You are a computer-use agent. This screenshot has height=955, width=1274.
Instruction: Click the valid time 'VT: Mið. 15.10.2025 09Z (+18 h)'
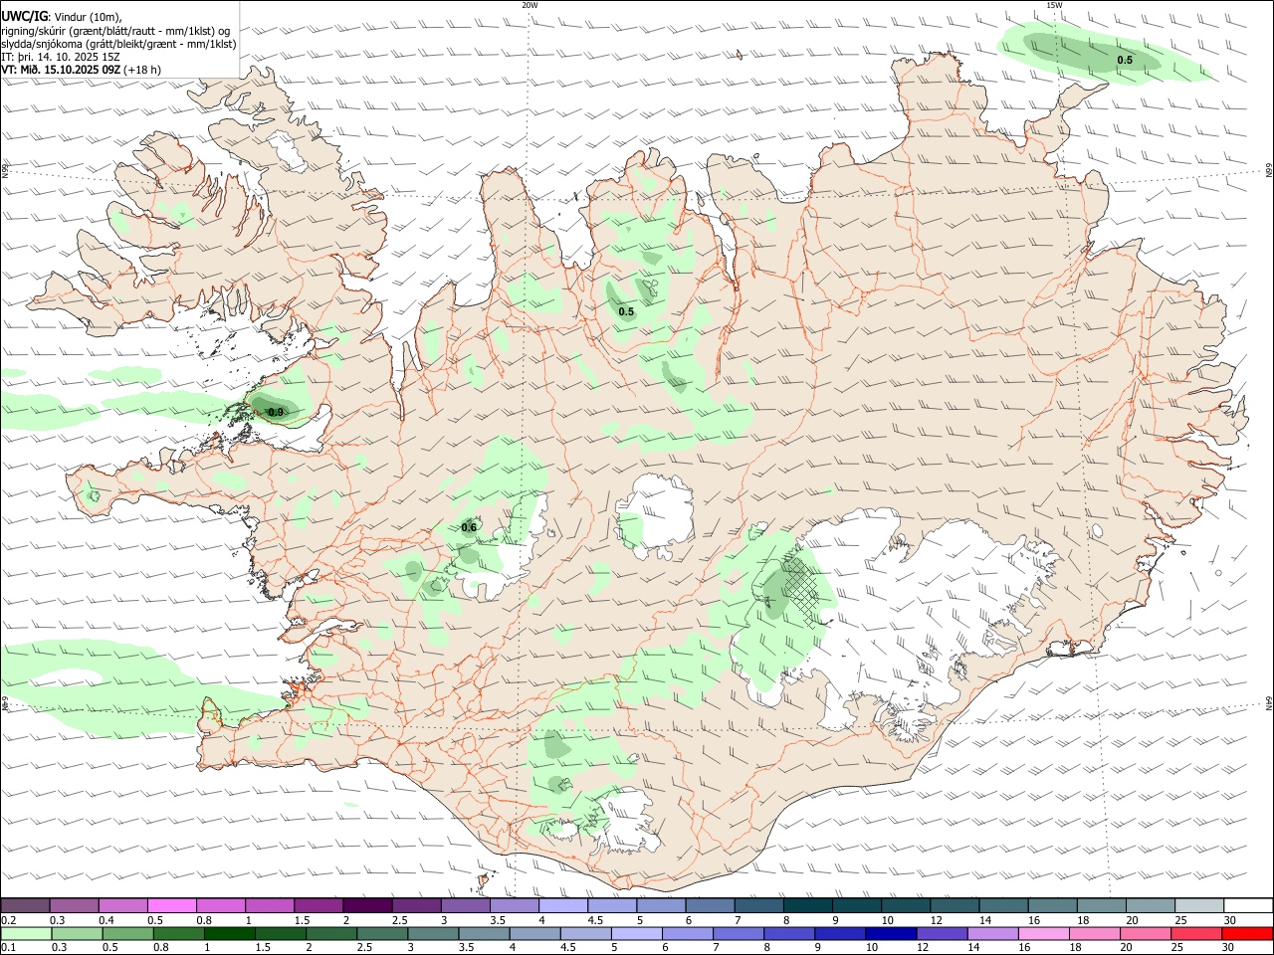[x=81, y=70]
